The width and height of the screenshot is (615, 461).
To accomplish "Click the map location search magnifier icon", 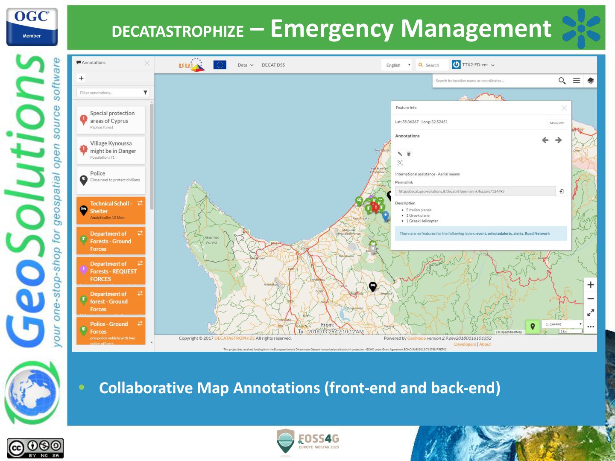I will [x=562, y=81].
